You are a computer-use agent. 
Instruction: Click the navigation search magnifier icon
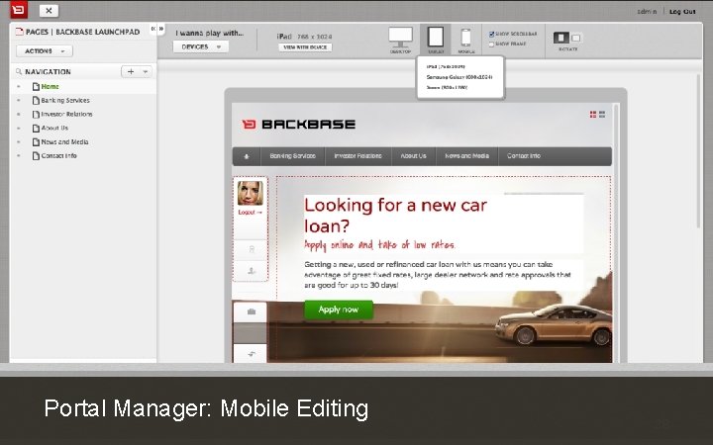[19, 72]
